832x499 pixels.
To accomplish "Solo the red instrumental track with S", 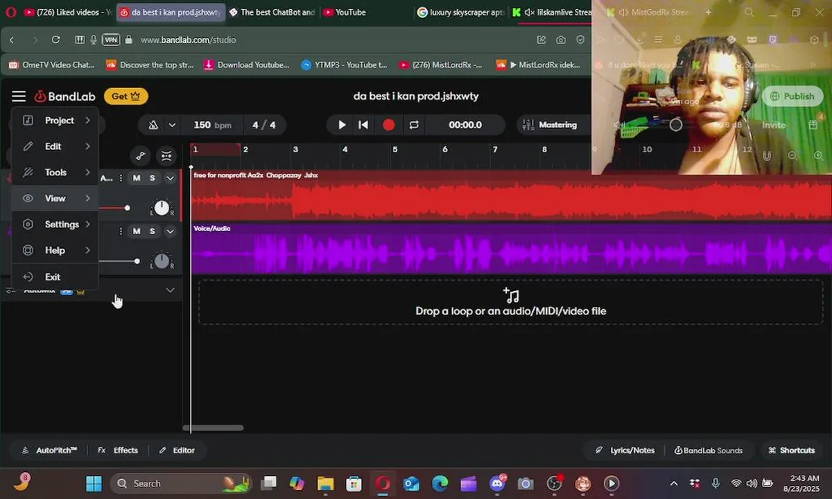I will 152,178.
